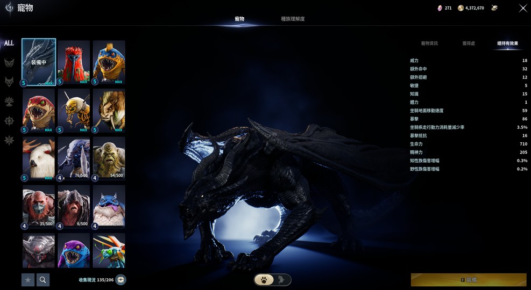Click the gold coin currency icon
531x290 pixels.
click(461, 8)
